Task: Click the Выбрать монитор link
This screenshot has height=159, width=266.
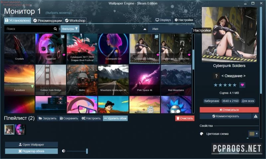Action: click(59, 13)
